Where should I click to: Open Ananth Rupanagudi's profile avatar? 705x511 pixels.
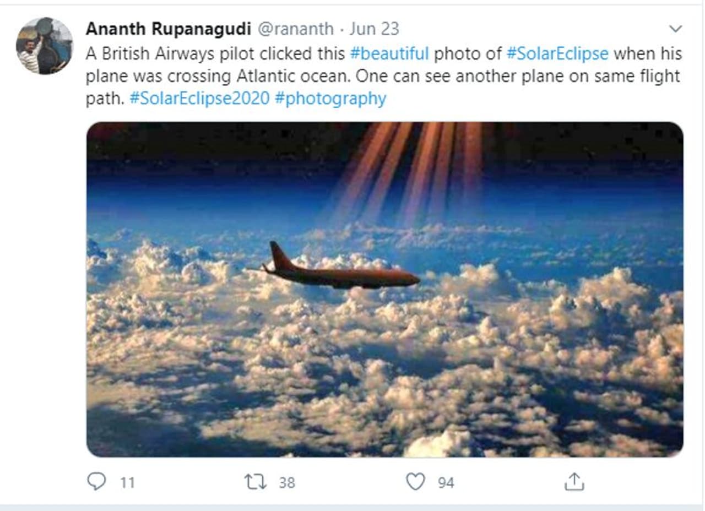click(x=44, y=46)
